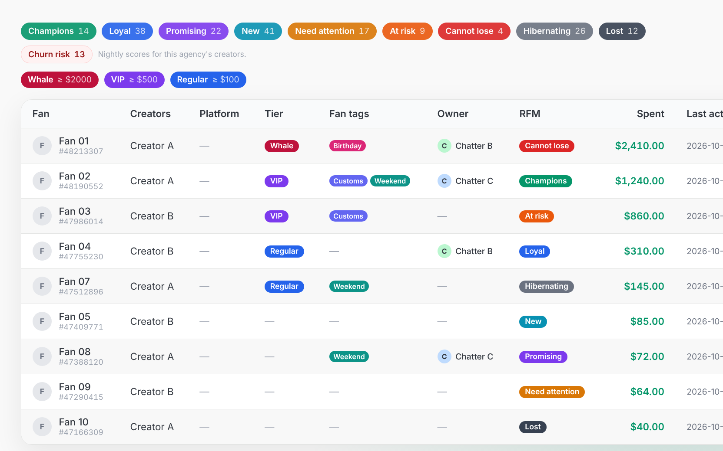Filter by Cannot lose 4 chip

tap(474, 31)
